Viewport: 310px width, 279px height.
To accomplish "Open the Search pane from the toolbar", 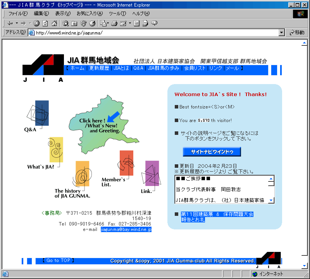I will click(65, 23).
